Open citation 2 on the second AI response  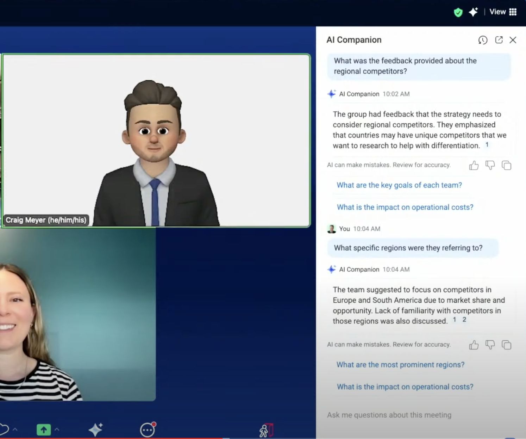coord(464,320)
